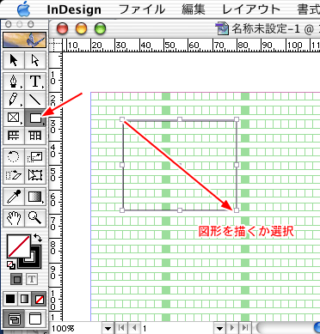Select the Pen tool
The image size is (320, 334).
[14, 82]
